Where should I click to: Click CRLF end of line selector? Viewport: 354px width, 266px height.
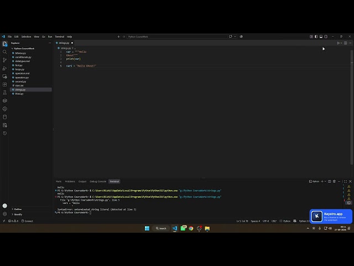pyautogui.click(x=274, y=221)
